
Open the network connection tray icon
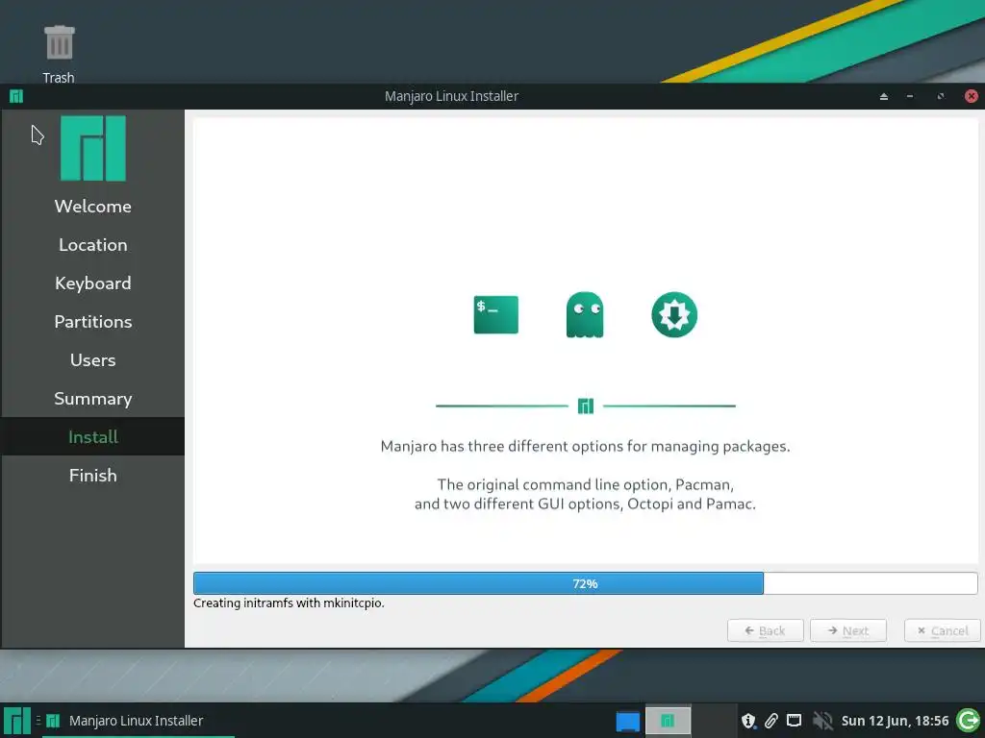click(x=794, y=720)
